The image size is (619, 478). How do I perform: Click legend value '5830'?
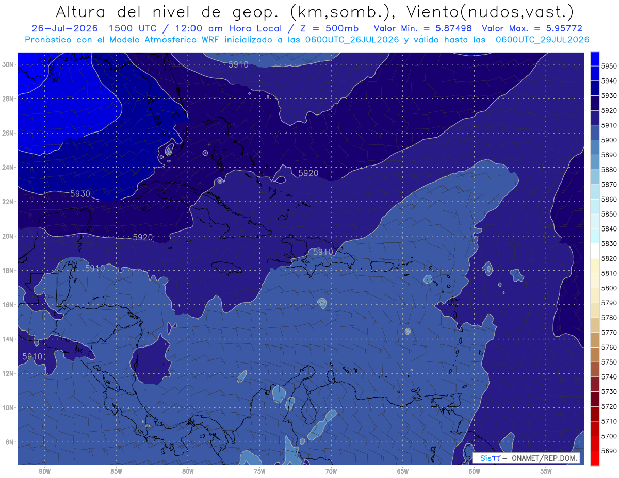609,243
